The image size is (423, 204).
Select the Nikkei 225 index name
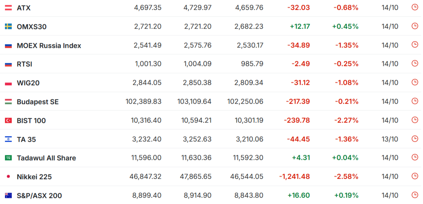coord(34,177)
